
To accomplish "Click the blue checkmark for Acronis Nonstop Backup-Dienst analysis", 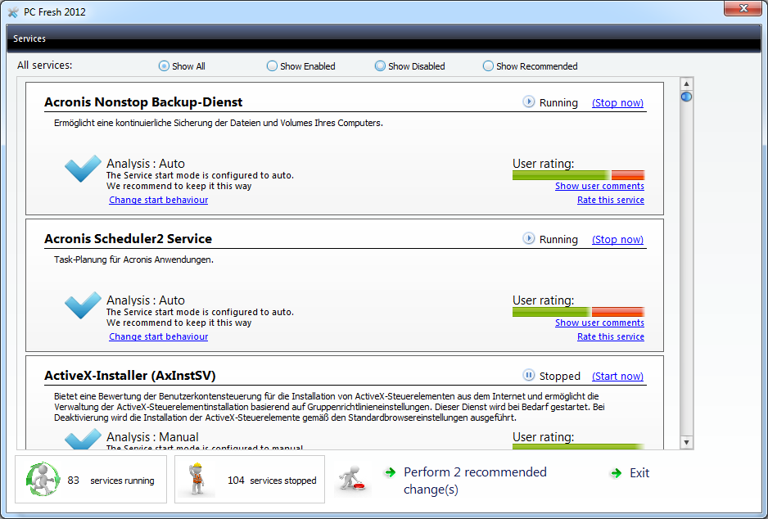I will click(83, 169).
